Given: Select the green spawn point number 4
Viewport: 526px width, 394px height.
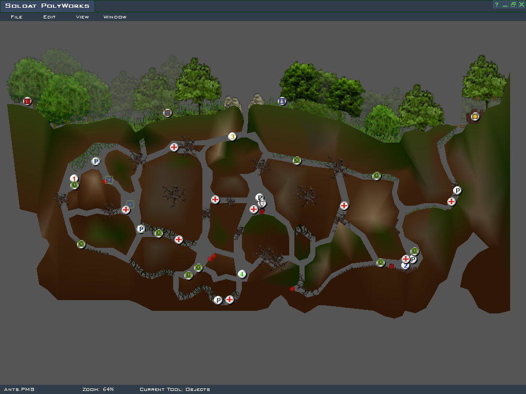Looking at the screenshot, I should 242,274.
